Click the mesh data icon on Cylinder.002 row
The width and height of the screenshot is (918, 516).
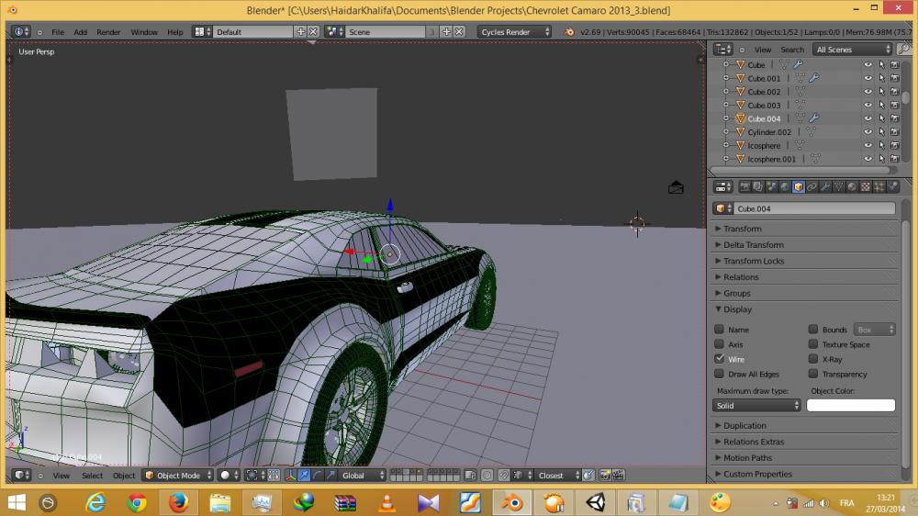811,132
